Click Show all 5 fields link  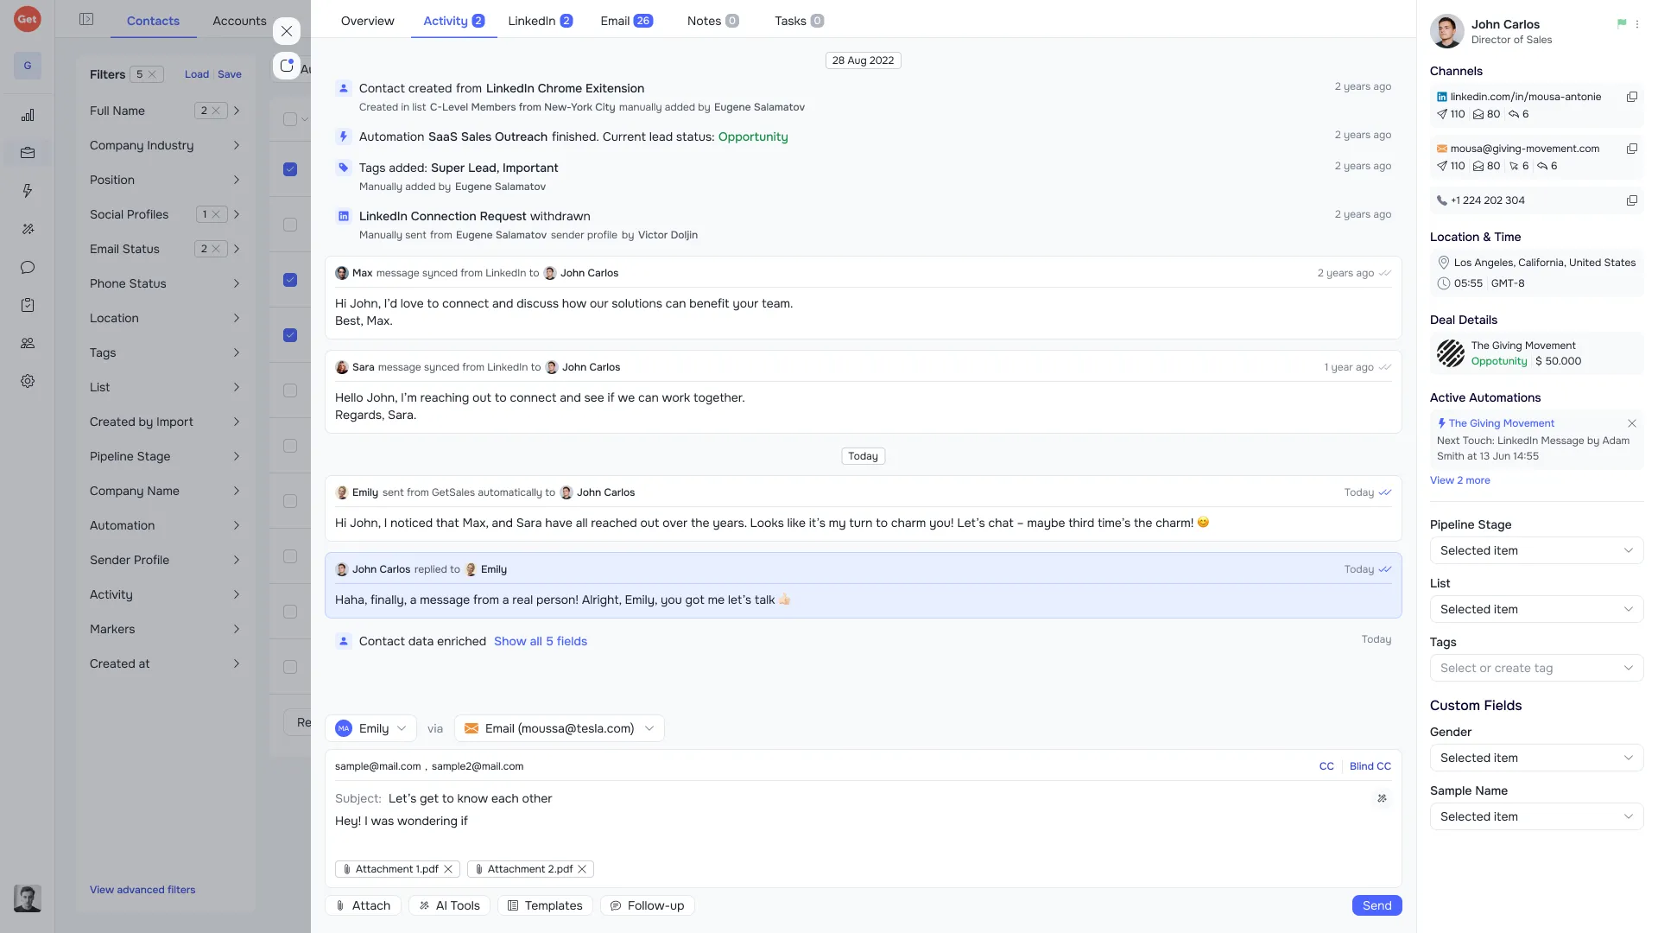click(x=541, y=641)
